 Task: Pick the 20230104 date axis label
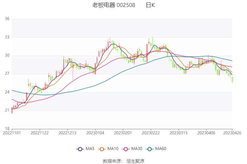(95, 133)
